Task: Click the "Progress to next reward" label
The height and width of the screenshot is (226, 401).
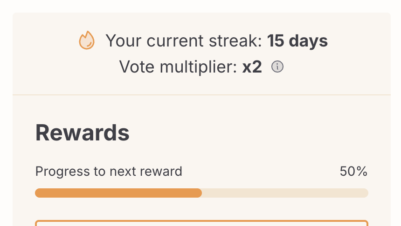Action: (109, 172)
